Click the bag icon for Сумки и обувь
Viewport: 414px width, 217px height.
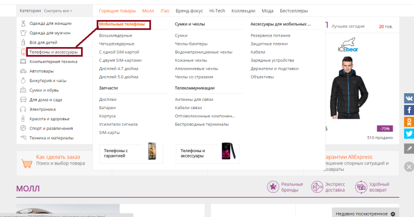(x=23, y=90)
